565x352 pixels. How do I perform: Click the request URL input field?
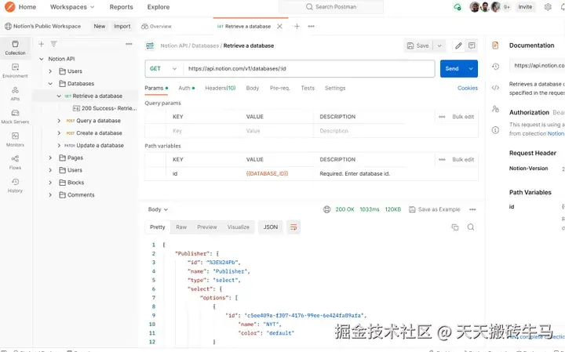(x=309, y=69)
